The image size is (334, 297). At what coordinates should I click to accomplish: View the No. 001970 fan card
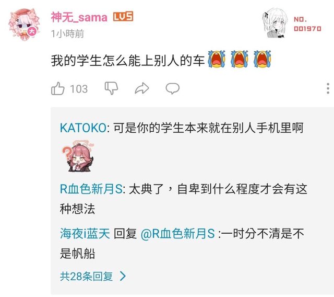(307, 24)
